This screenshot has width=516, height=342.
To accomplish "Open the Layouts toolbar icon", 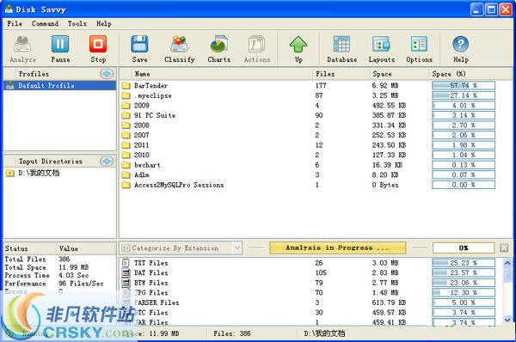I will tap(381, 49).
